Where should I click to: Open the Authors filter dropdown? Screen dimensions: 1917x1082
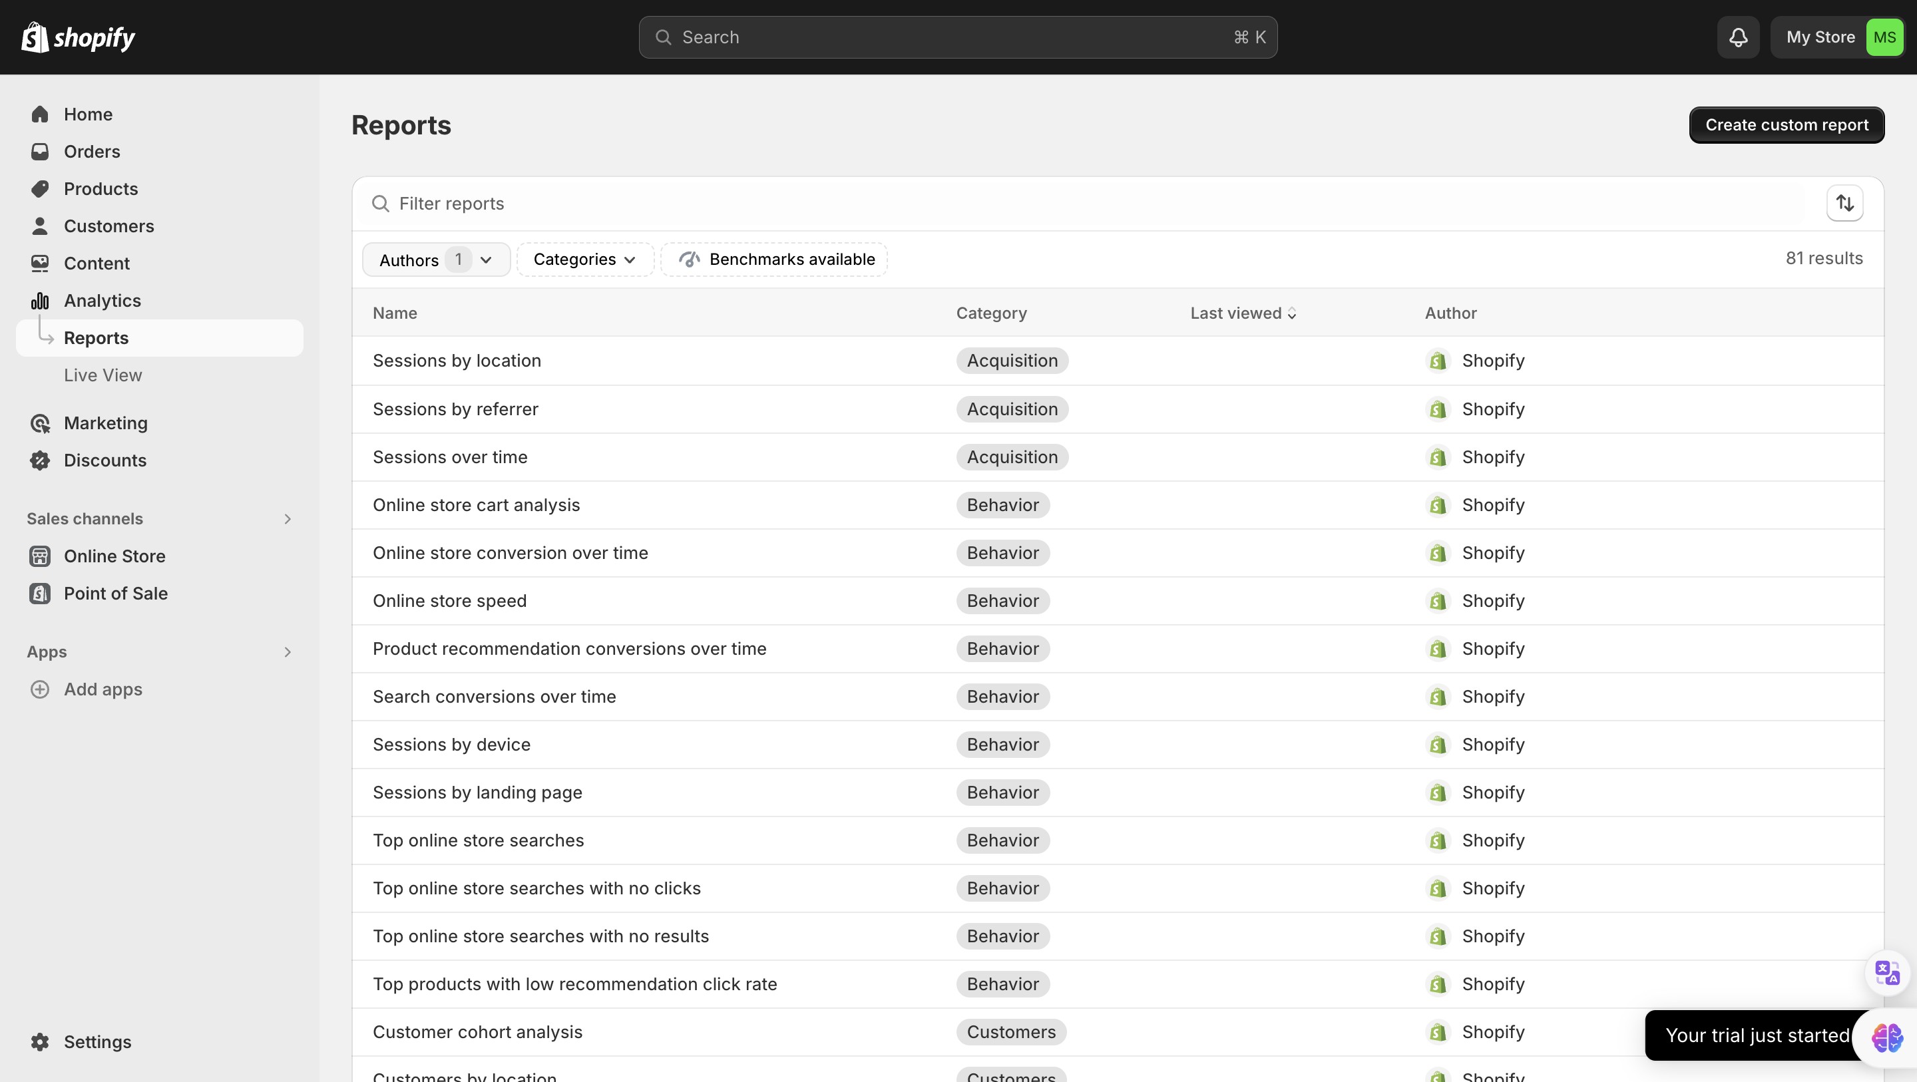pyautogui.click(x=435, y=260)
